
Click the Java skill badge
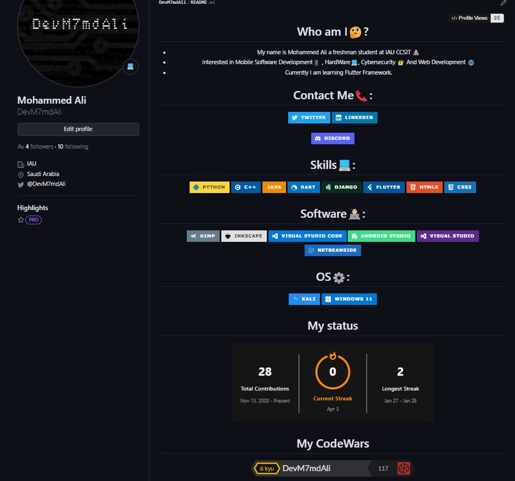[274, 187]
